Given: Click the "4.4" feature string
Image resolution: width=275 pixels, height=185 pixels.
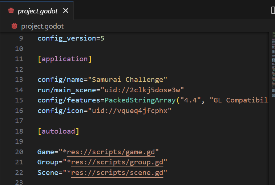Looking at the screenshot, I should pyautogui.click(x=190, y=100).
